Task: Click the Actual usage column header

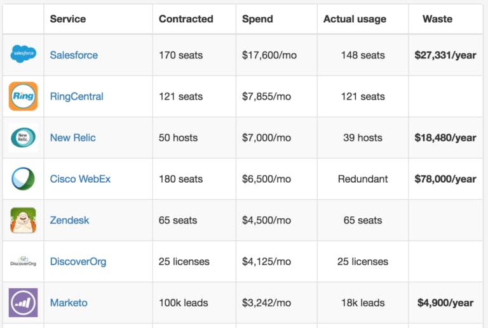Action: [x=355, y=19]
